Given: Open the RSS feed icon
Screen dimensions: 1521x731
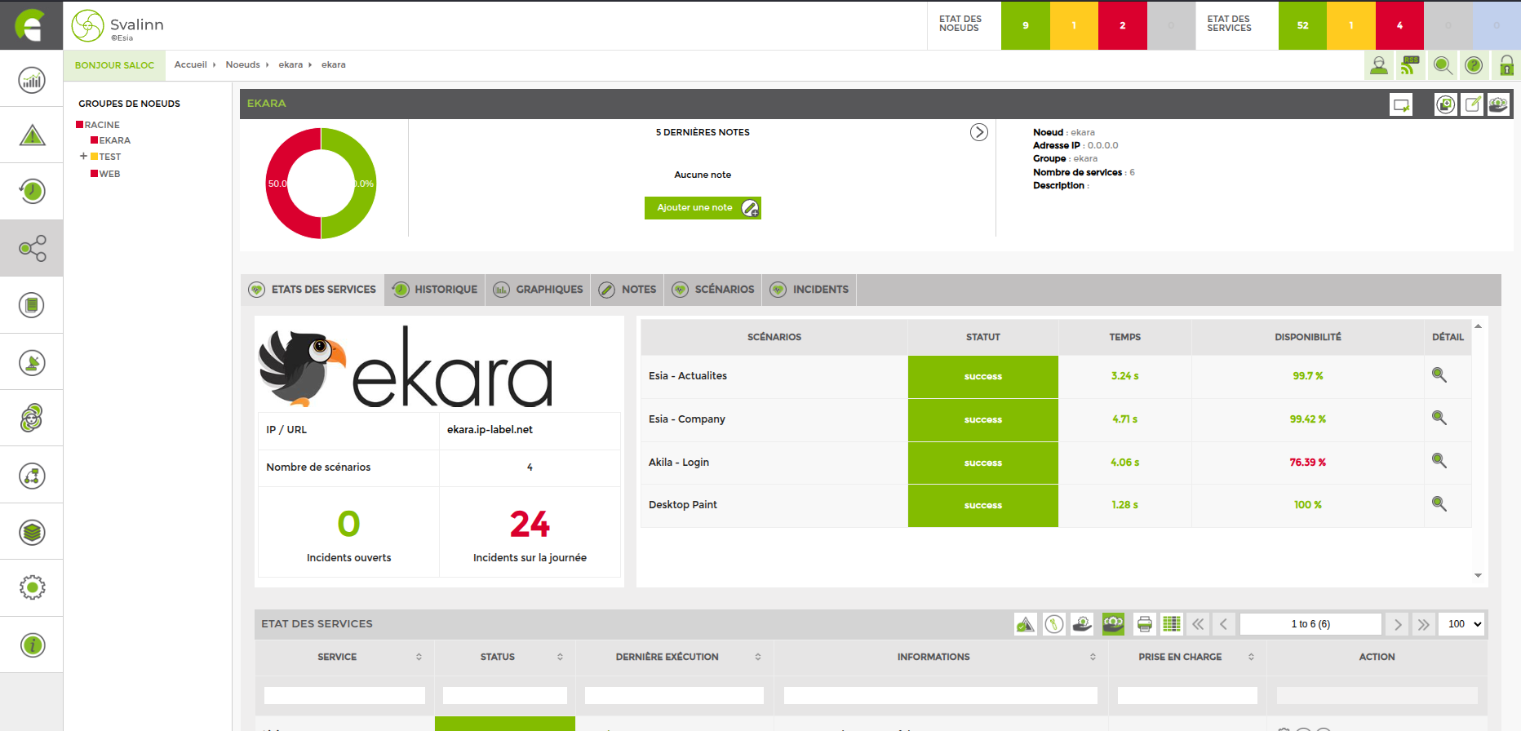Looking at the screenshot, I should click(1410, 65).
